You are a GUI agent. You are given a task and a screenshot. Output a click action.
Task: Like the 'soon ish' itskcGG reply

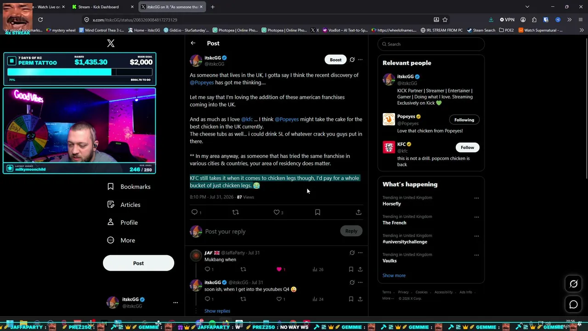point(279,299)
